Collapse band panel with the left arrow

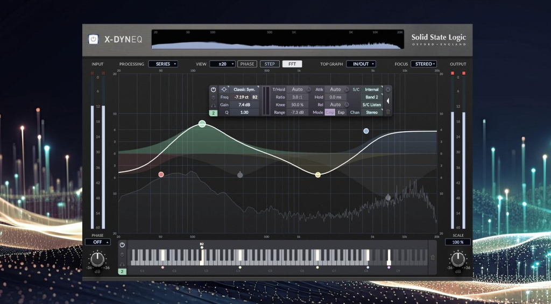pos(388,101)
